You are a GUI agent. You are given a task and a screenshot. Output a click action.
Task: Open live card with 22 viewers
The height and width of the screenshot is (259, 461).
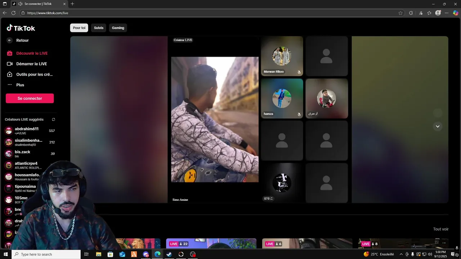211,244
